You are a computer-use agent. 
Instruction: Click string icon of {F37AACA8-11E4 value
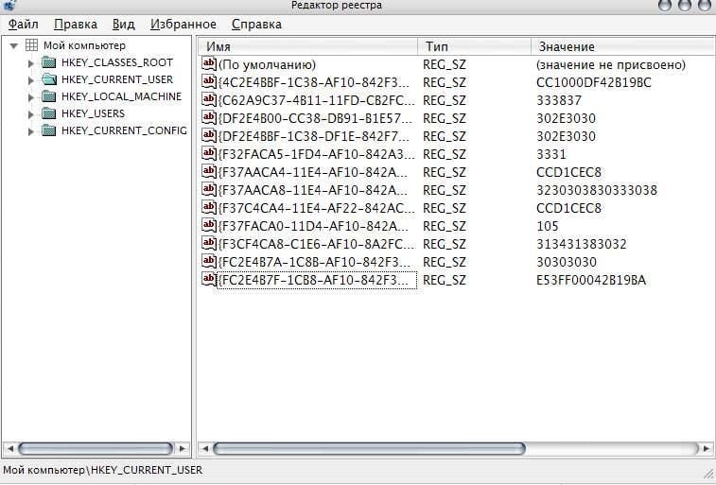(209, 189)
